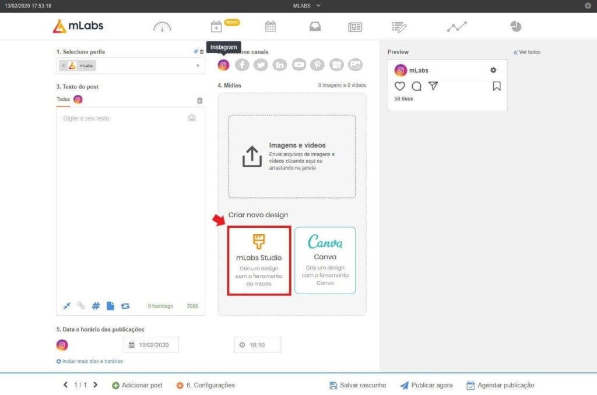This screenshot has height=395, width=597.
Task: Open the calendar grid icon in navigation
Action: point(271,27)
